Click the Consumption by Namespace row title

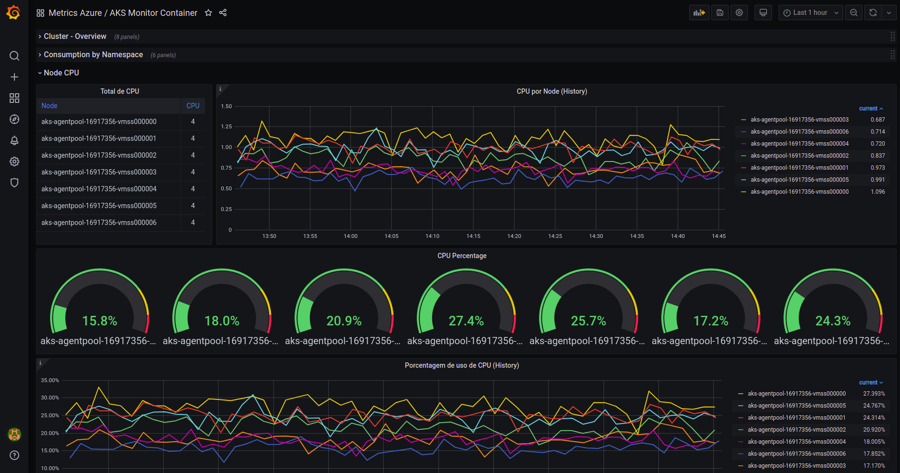[93, 55]
